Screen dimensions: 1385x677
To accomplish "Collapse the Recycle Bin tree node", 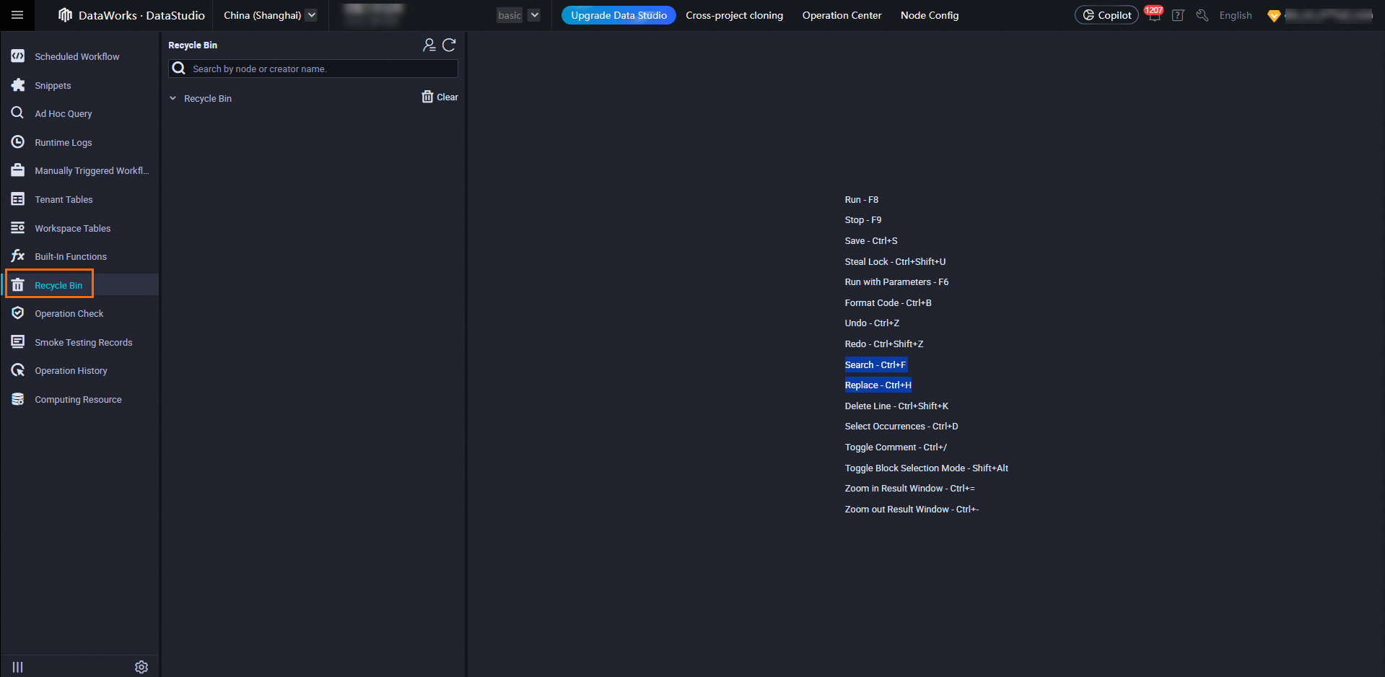I will (x=172, y=98).
